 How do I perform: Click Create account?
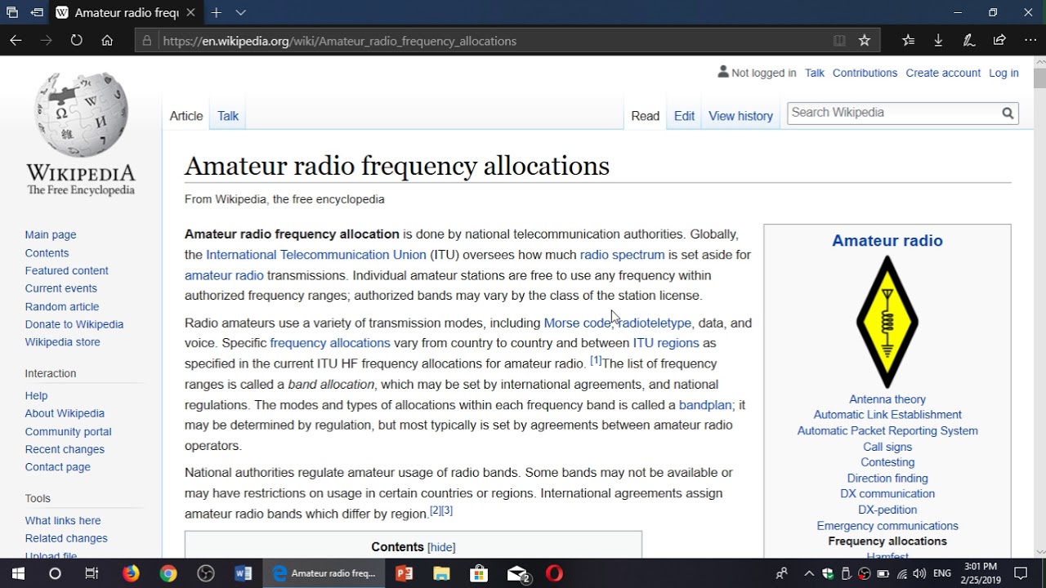point(943,73)
